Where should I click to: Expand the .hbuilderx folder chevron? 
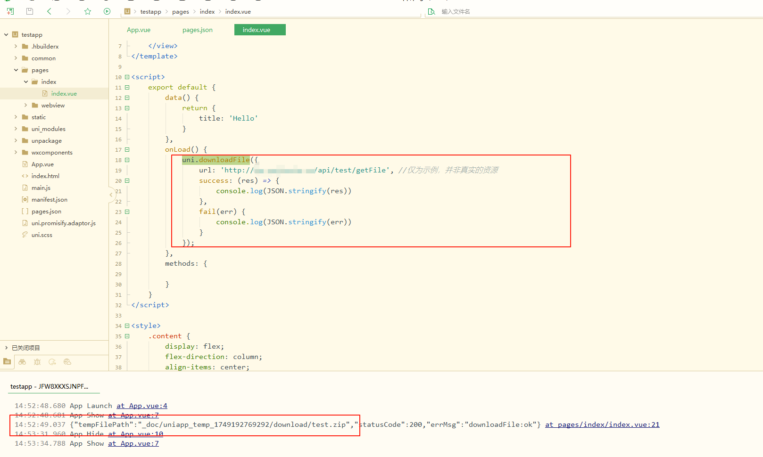16,46
